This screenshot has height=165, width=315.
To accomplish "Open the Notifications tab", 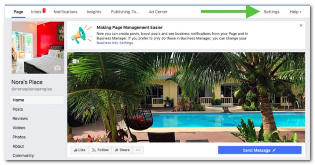I will pos(65,12).
